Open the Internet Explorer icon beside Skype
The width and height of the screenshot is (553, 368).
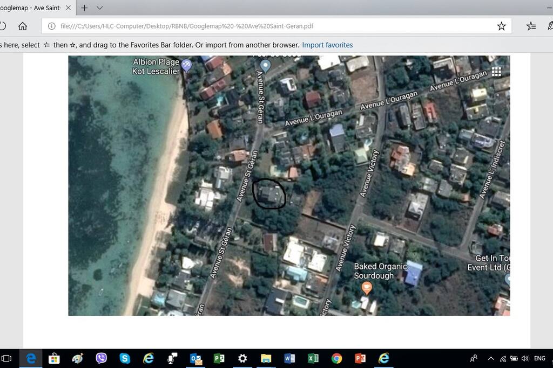pos(149,358)
